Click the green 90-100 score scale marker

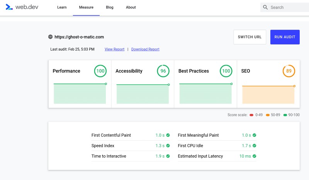tap(285, 115)
